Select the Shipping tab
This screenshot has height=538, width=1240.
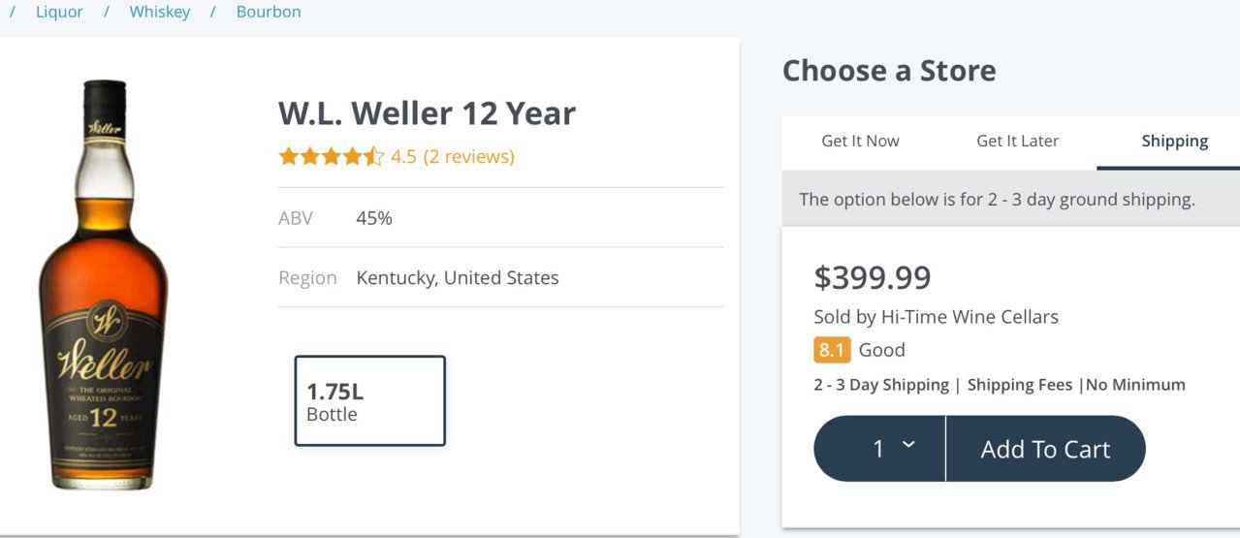(x=1174, y=142)
